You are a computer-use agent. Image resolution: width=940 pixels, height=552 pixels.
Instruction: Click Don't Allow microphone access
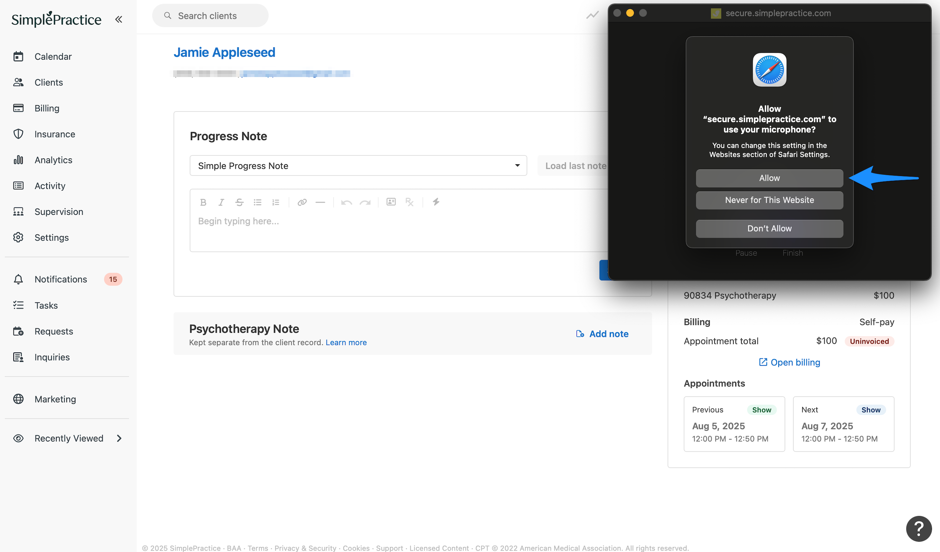(x=769, y=229)
